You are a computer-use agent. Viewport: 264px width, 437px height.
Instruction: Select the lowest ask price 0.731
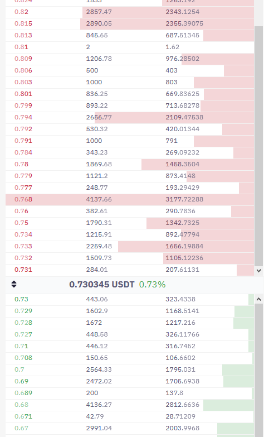[x=23, y=270]
